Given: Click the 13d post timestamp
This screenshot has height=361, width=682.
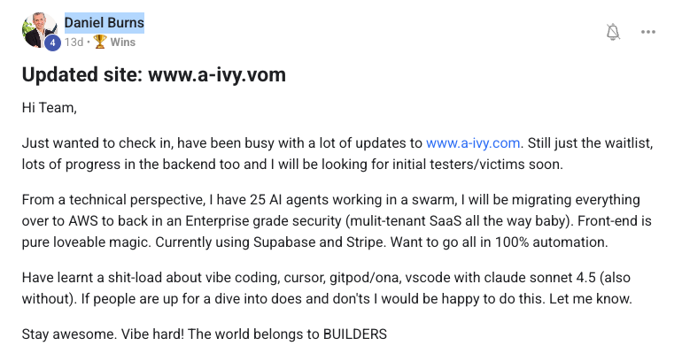Looking at the screenshot, I should (73, 42).
